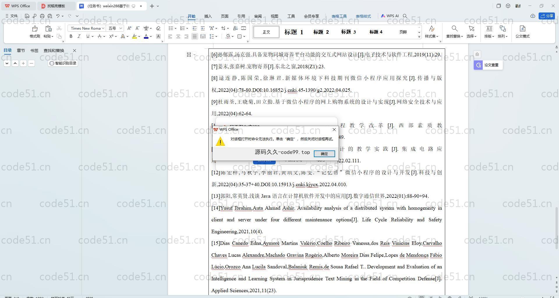The height and width of the screenshot is (298, 559).
Task: Toggle Underline formatting
Action: 88,36
